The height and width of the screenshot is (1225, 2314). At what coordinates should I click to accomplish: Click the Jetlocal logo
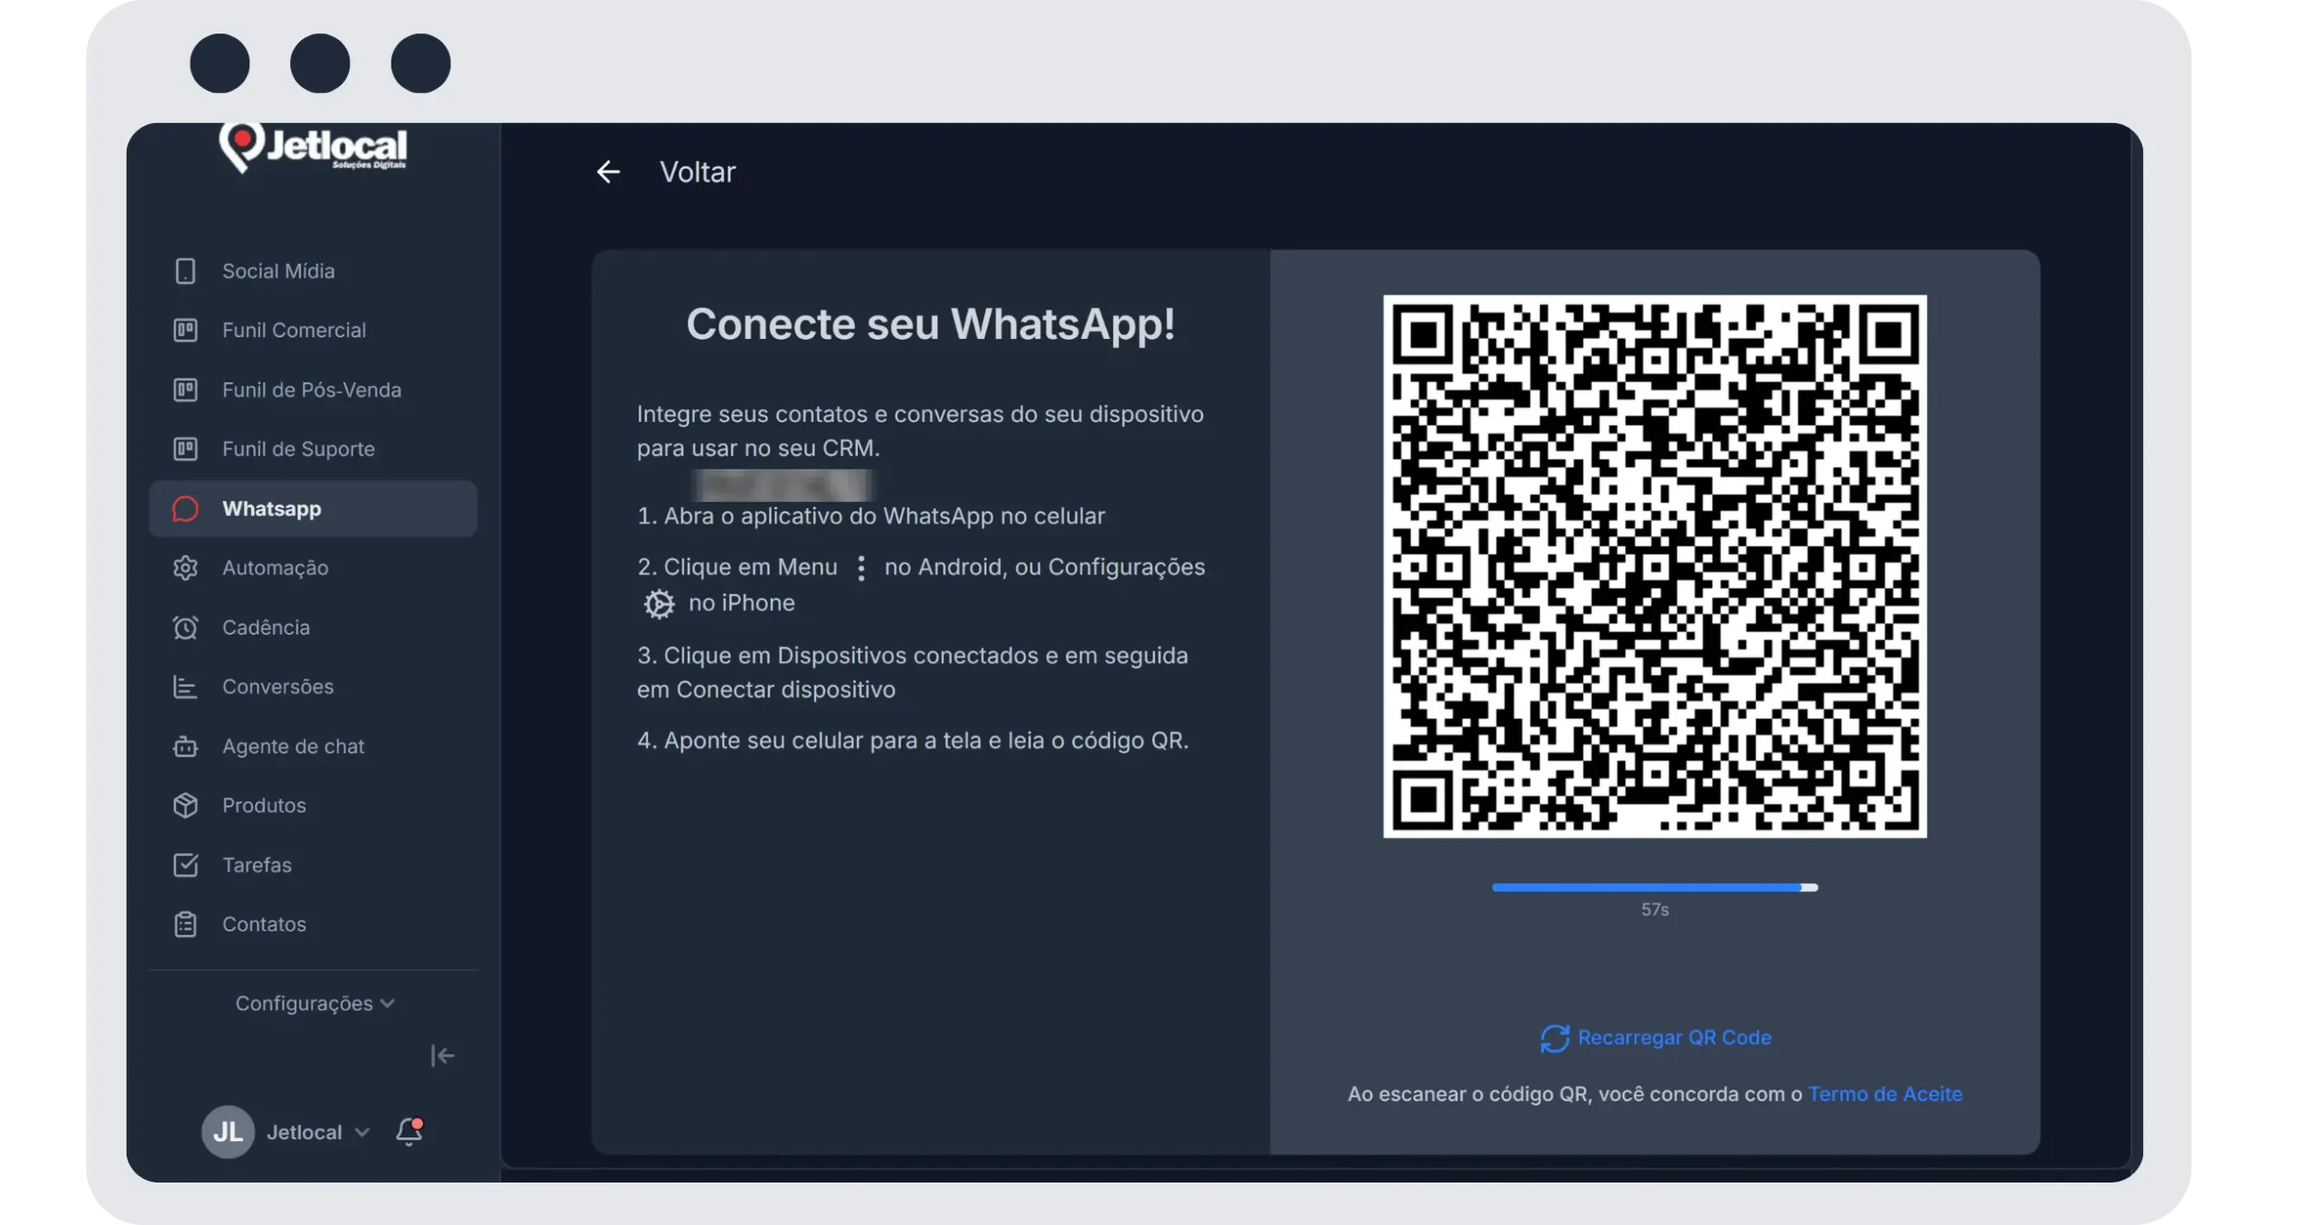(313, 147)
